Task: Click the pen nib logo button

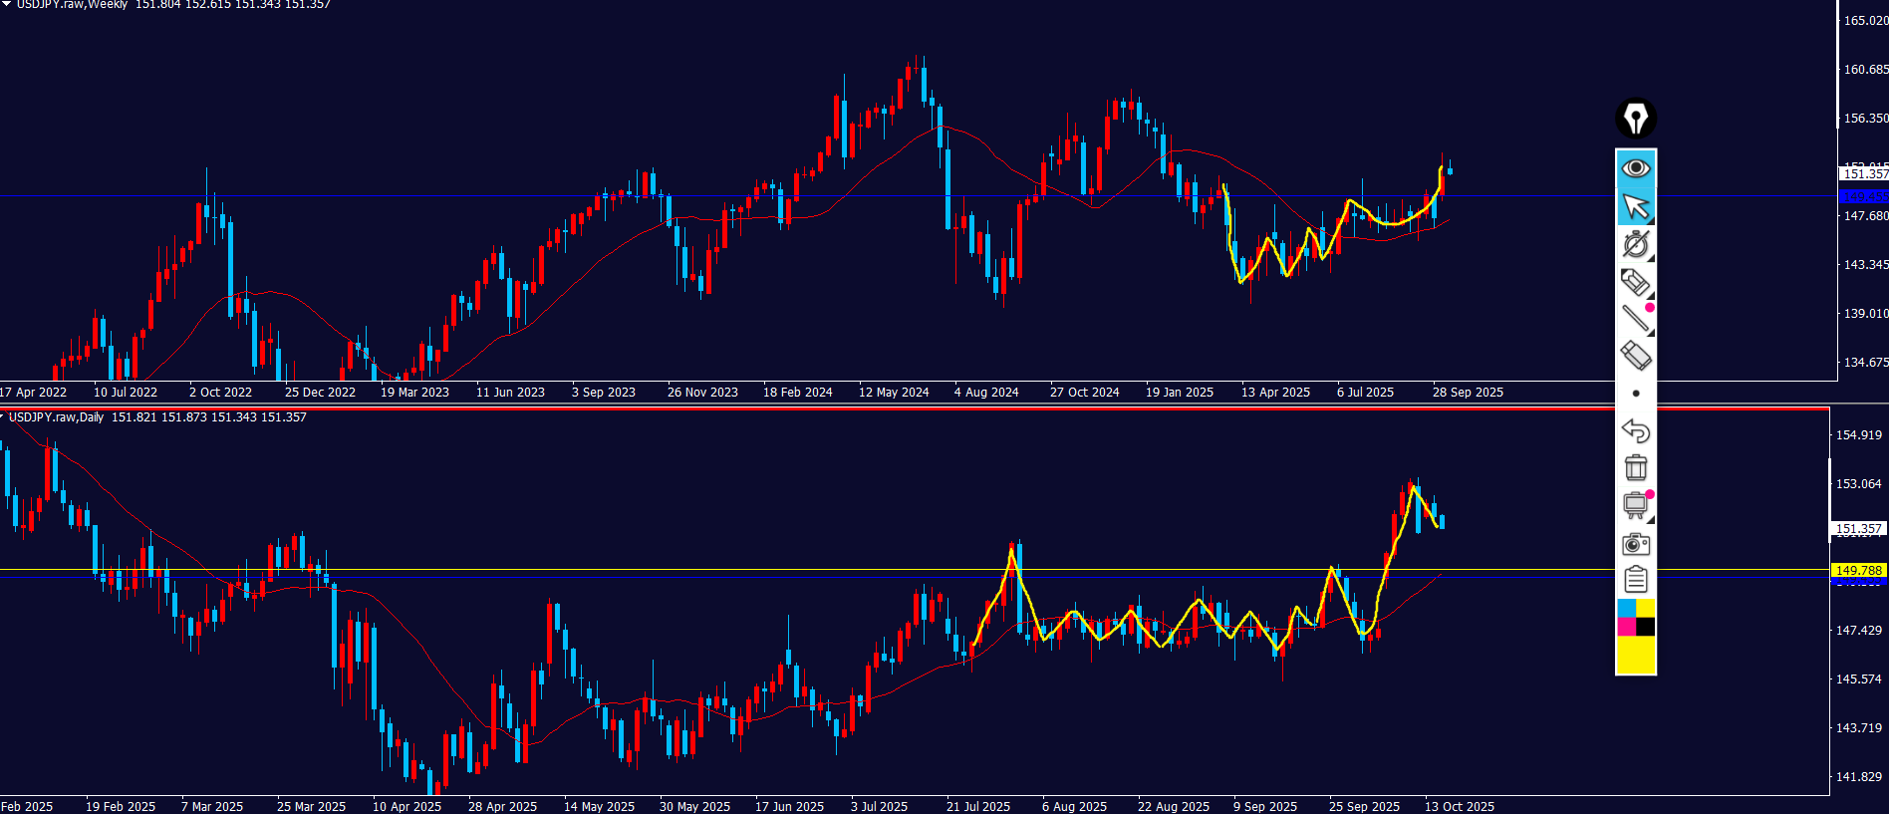Action: (x=1635, y=119)
